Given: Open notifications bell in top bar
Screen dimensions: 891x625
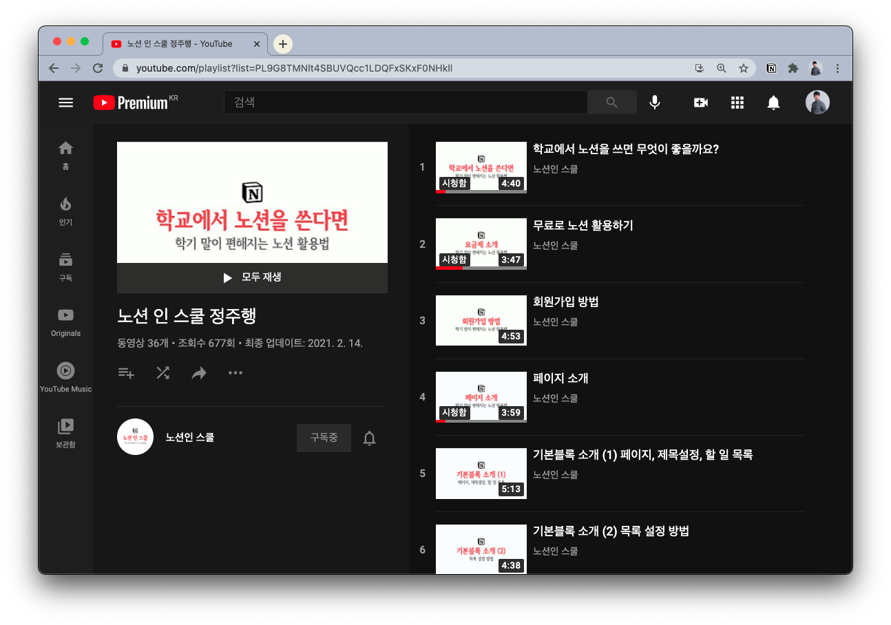Looking at the screenshot, I should tap(774, 103).
